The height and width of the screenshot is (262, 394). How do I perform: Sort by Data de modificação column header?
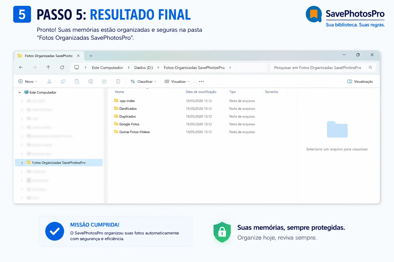tap(201, 92)
